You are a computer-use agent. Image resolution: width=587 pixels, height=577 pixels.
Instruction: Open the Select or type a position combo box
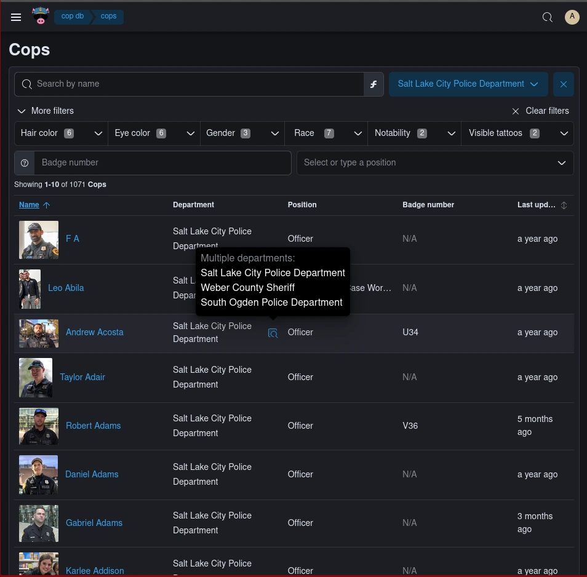point(434,163)
